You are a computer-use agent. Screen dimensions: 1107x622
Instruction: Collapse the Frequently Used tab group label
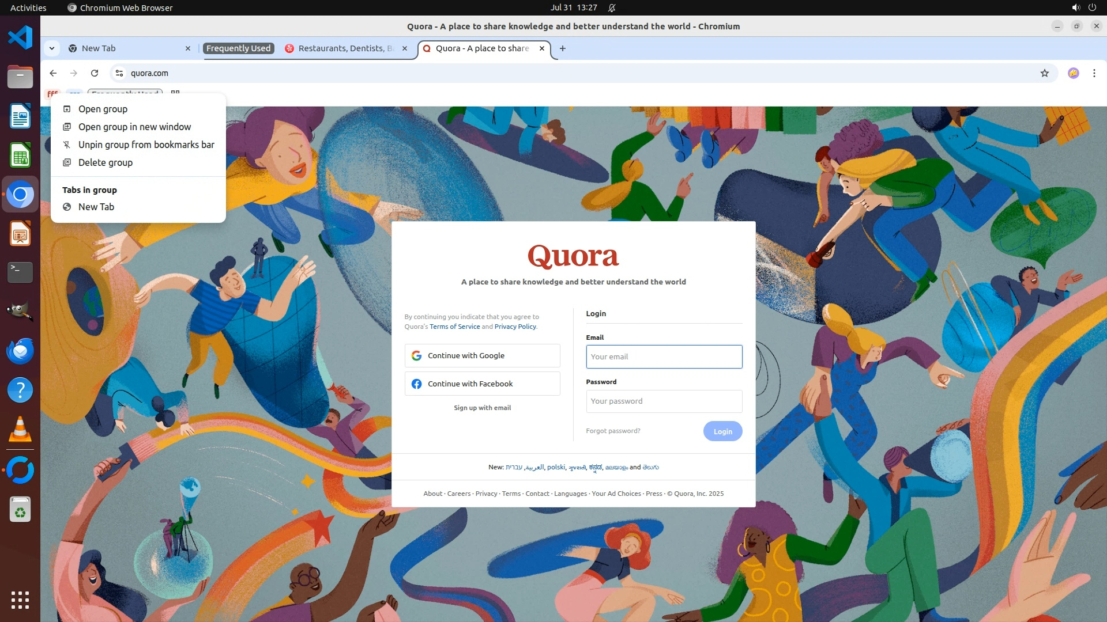click(238, 48)
